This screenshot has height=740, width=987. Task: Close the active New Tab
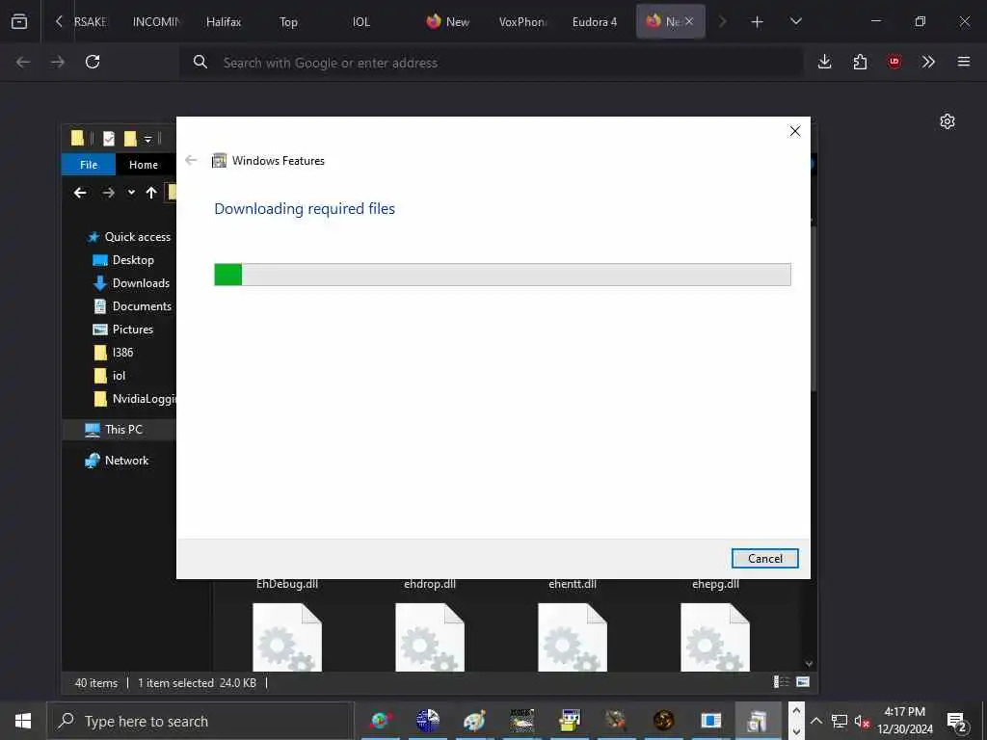pos(688,21)
